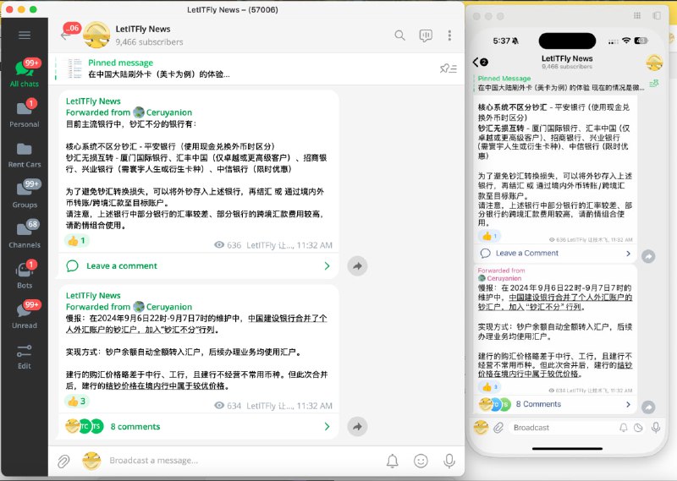
Task: Open the Pinned Message bar in the phone window
Action: pyautogui.click(x=560, y=83)
